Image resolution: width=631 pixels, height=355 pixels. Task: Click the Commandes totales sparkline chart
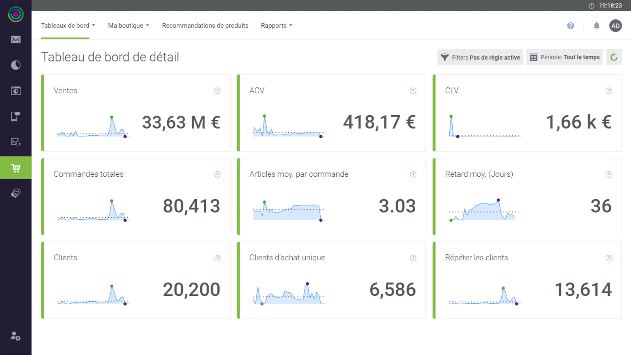click(x=93, y=210)
